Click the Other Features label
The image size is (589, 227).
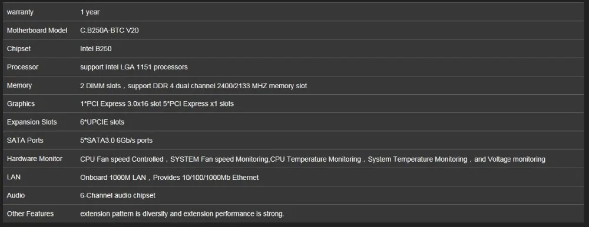point(30,213)
